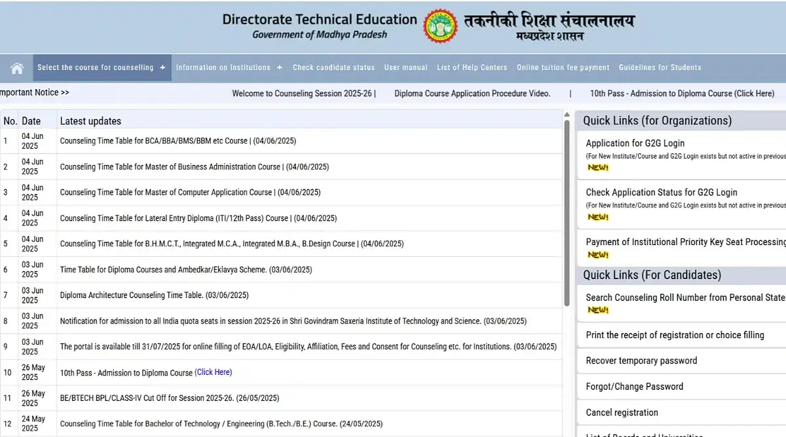Image resolution: width=786 pixels, height=437 pixels.
Task: Click the Hindi title तकनीकी शिक्षा संचालनालय
Action: 549,21
